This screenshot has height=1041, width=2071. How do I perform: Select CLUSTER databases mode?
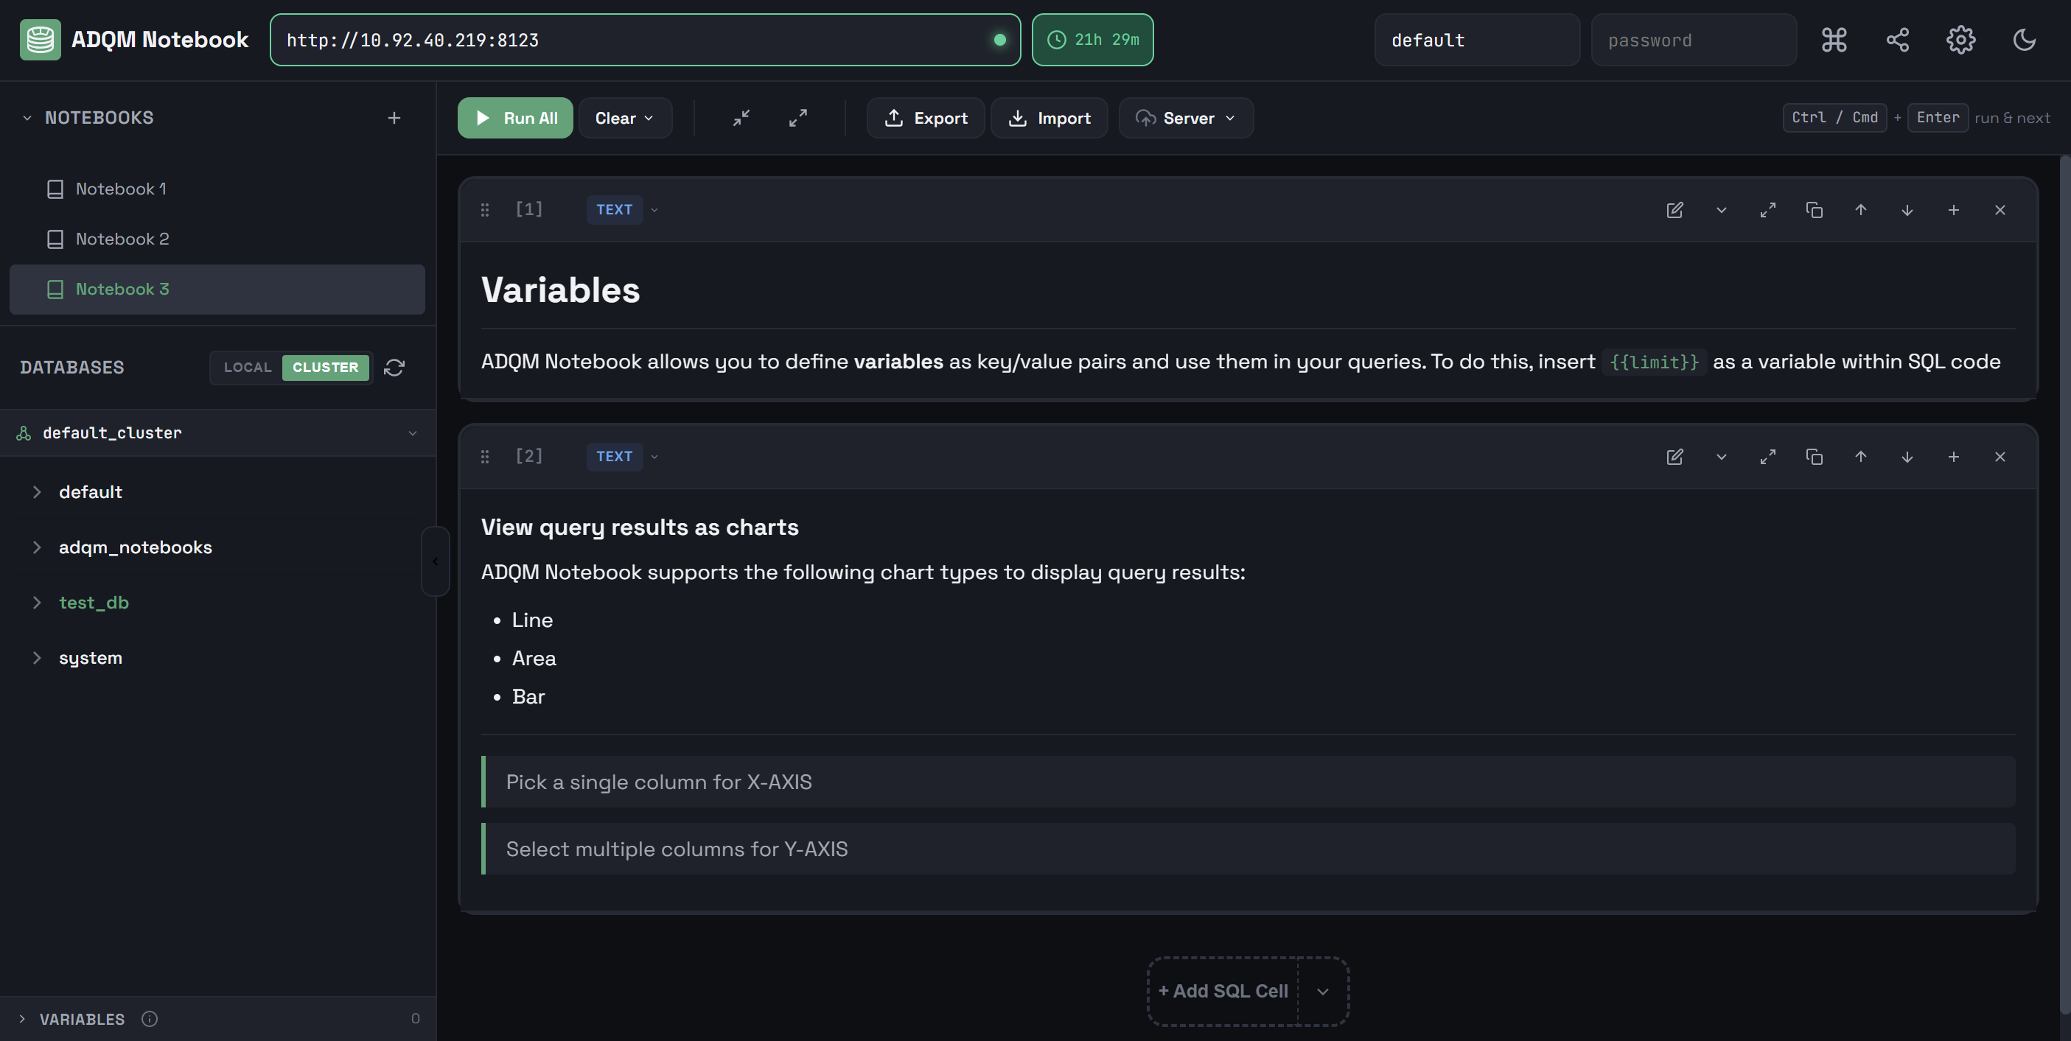tap(326, 368)
